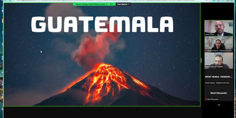This screenshot has height=118, width=236.
Task: Select Stephanie Garcia's video thumbnail
Action: tap(219, 45)
